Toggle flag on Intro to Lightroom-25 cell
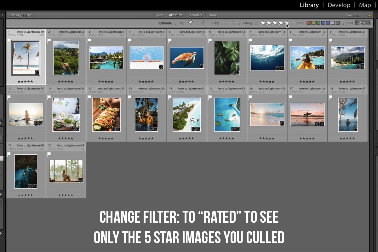Screen dimensions: 378x252 pyautogui.click(x=9, y=97)
